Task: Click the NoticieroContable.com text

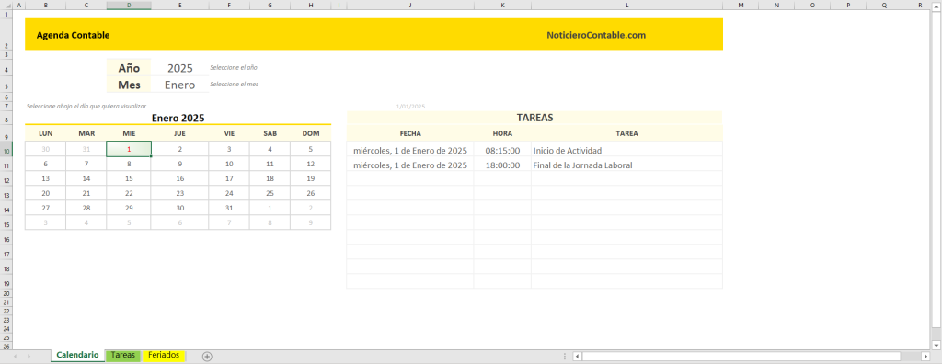Action: tap(596, 35)
